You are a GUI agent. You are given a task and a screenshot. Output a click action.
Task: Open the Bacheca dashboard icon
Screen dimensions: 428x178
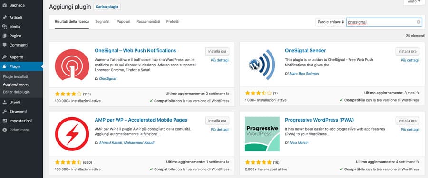[x=4, y=5]
